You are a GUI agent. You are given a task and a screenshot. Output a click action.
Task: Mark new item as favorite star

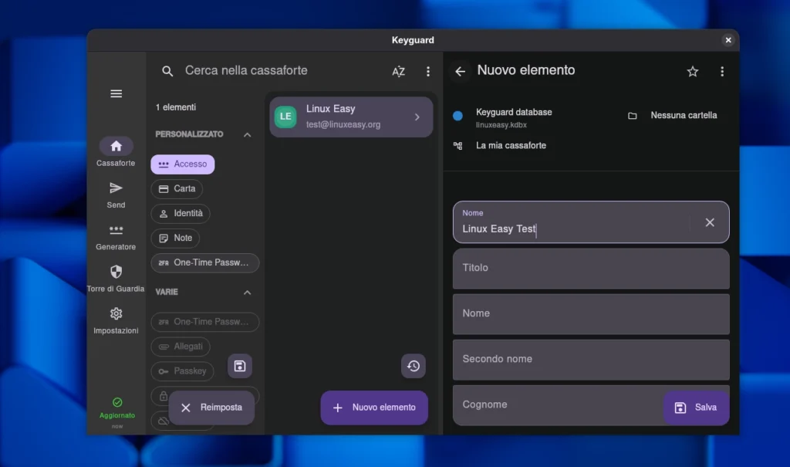click(x=692, y=71)
